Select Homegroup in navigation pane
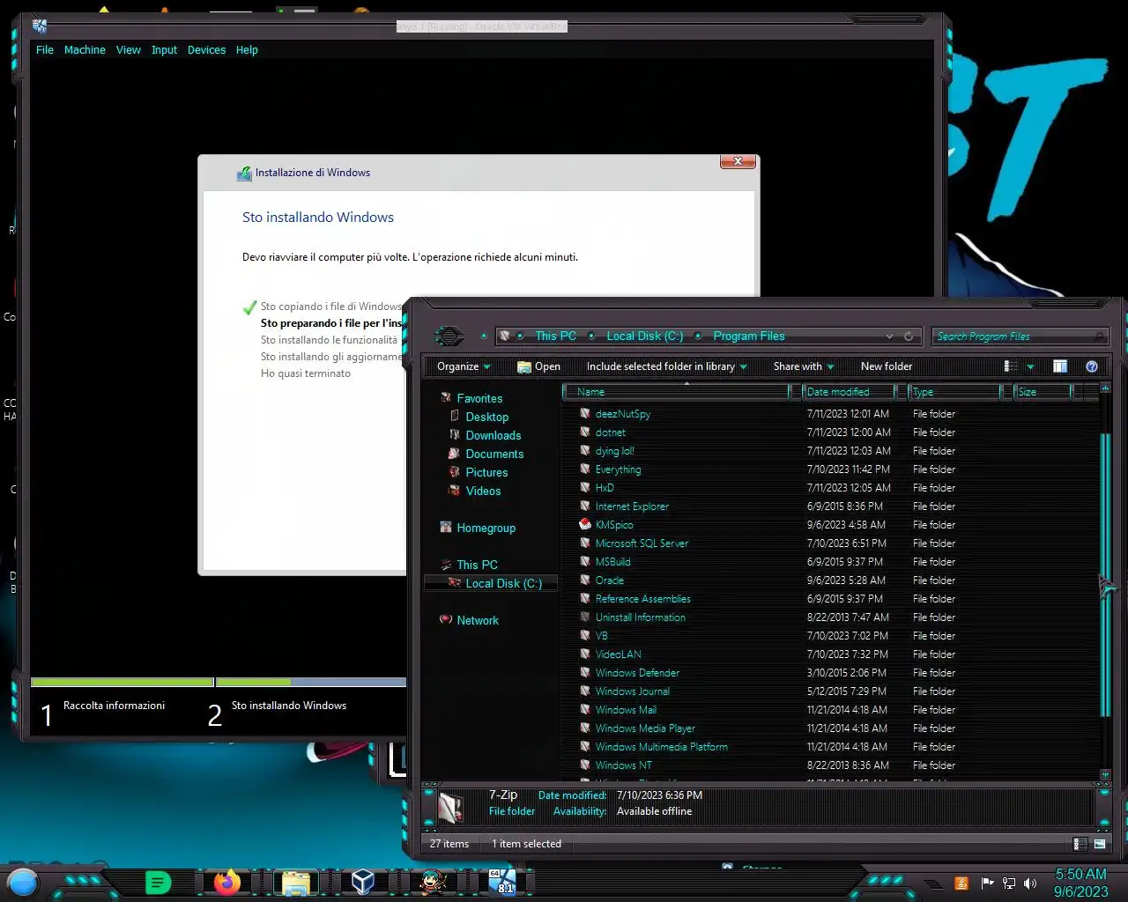This screenshot has height=902, width=1128. [x=486, y=528]
